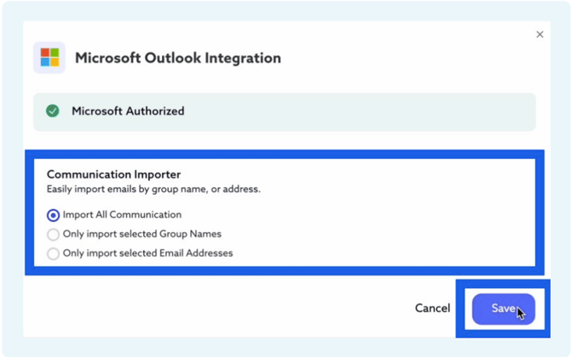Click the green authorized checkmark icon
571x357 pixels.
click(x=53, y=111)
